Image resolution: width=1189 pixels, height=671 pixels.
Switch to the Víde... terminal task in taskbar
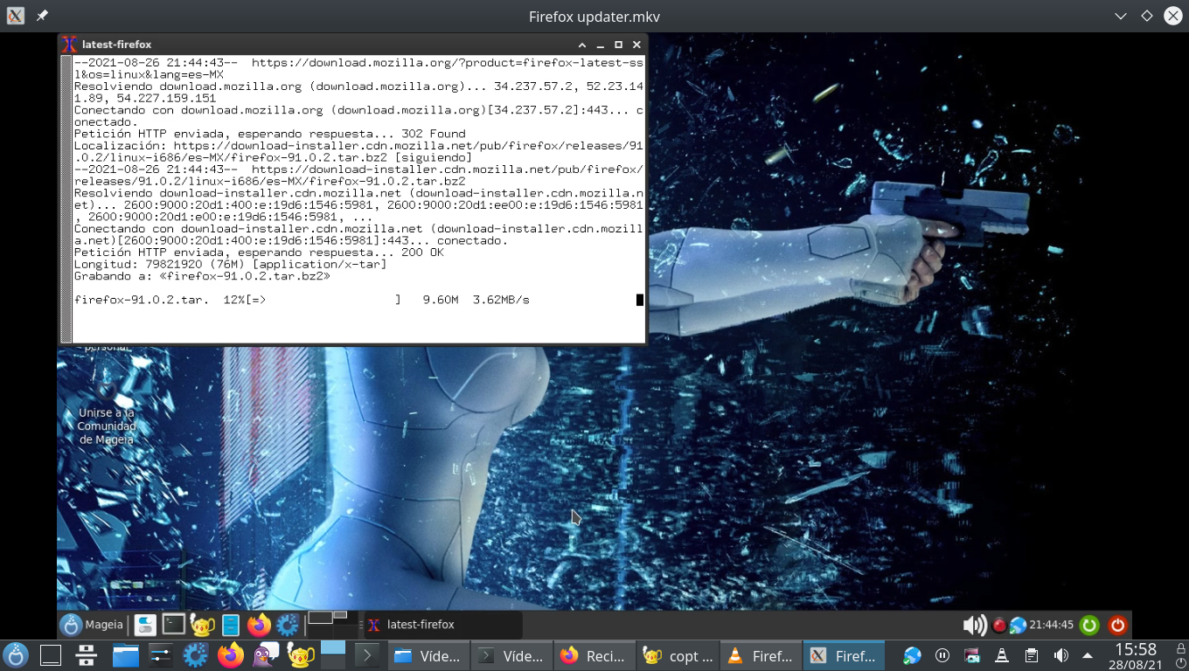[511, 655]
